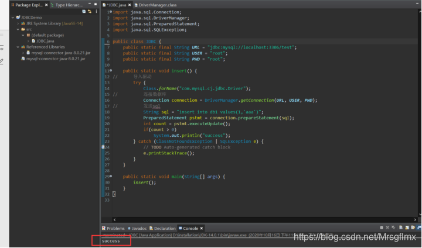This screenshot has height=248, width=422.
Task: Click the JRE System Library icon
Action: pos(23,23)
